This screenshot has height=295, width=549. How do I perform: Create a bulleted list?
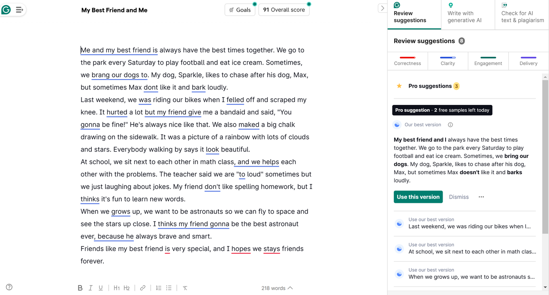click(x=169, y=288)
